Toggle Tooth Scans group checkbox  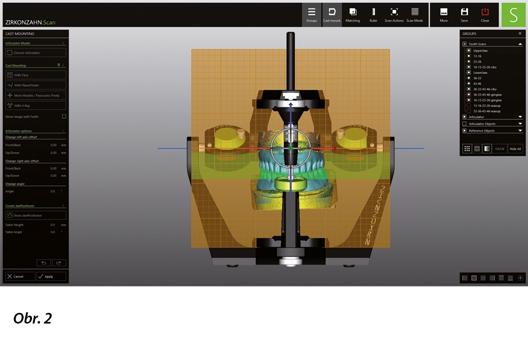click(465, 44)
